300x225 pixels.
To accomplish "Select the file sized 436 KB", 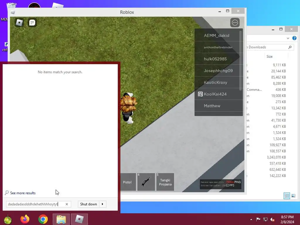I will pyautogui.click(x=281, y=90).
